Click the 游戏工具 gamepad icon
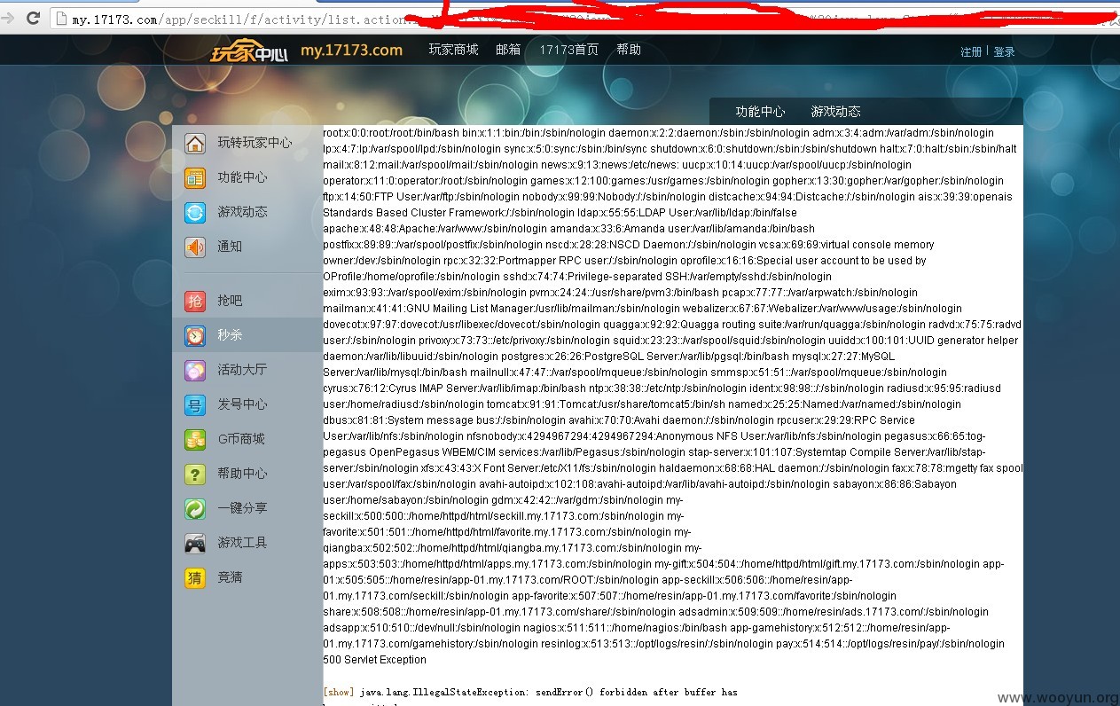 pyautogui.click(x=195, y=543)
